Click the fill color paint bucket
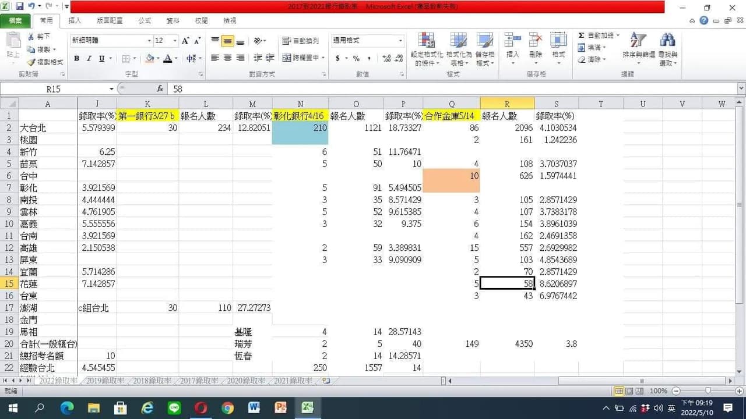 tap(150, 58)
